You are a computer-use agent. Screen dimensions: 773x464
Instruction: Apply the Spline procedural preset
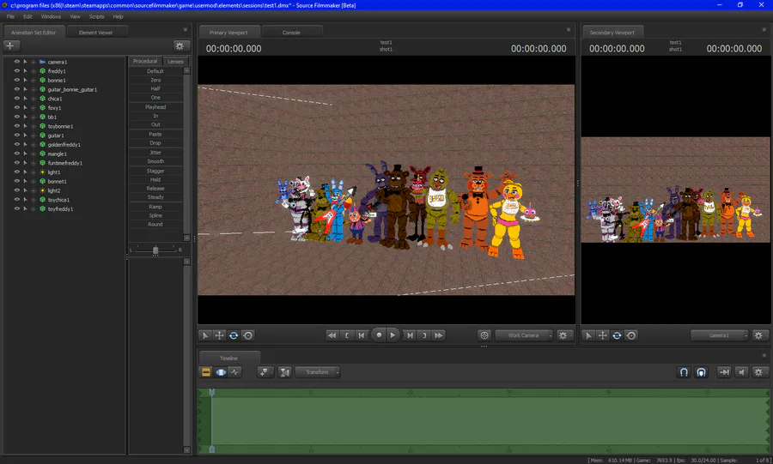click(155, 215)
